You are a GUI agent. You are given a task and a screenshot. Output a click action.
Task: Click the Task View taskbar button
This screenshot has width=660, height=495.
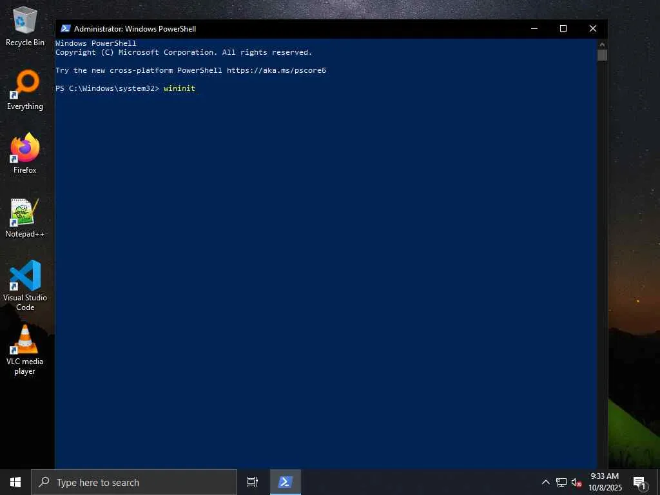pyautogui.click(x=253, y=482)
